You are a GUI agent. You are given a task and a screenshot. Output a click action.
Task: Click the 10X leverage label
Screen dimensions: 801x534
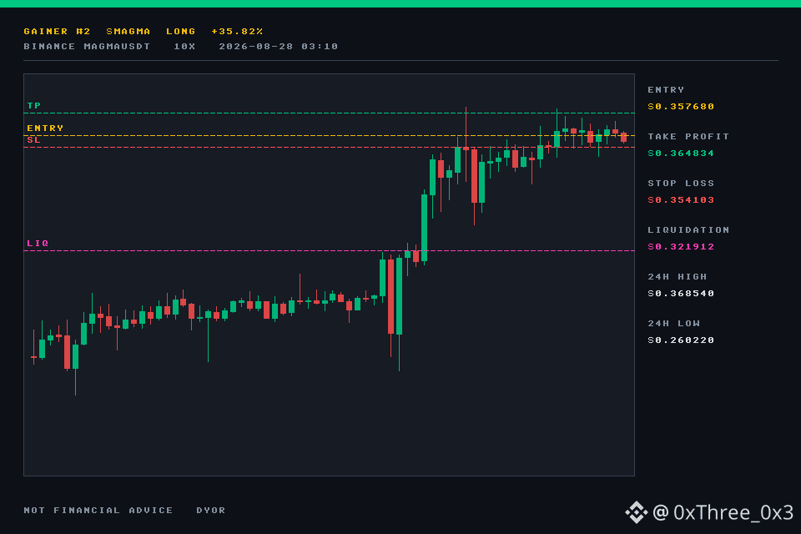184,47
